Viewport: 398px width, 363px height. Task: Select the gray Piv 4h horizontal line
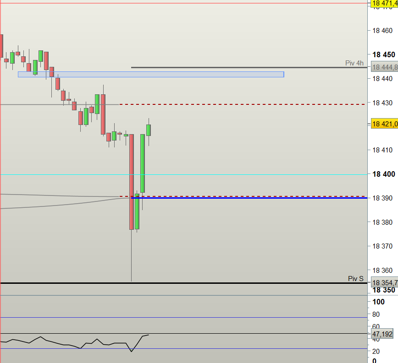click(x=249, y=67)
